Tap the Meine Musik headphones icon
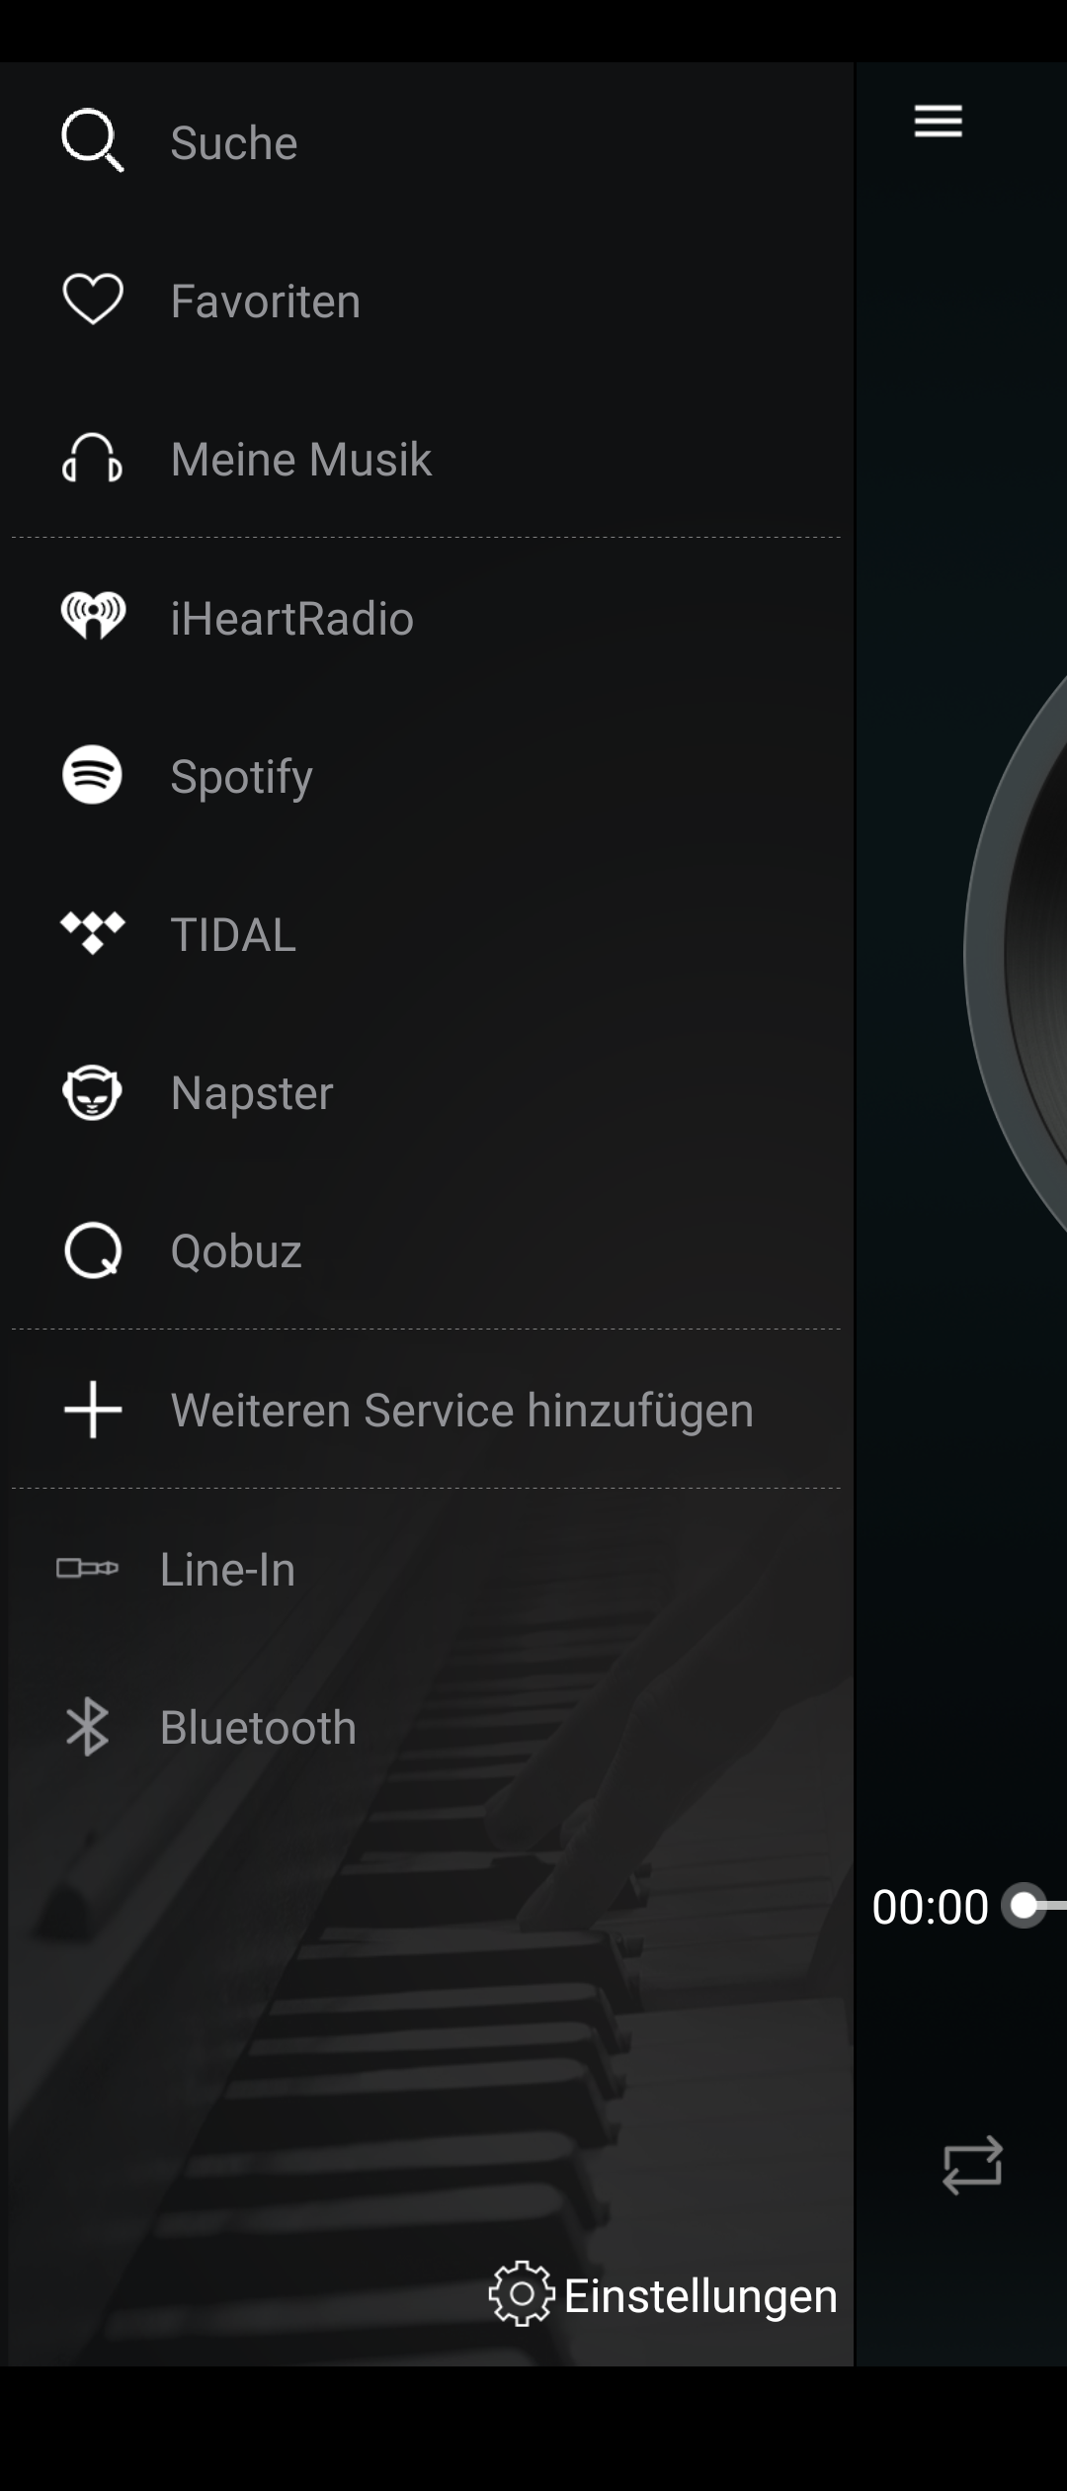Image resolution: width=1067 pixels, height=2491 pixels. tap(92, 459)
